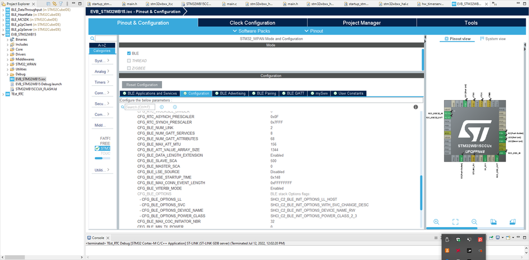Image resolution: width=529 pixels, height=260 pixels.
Task: Open the Project Manager tab
Action: click(x=362, y=23)
